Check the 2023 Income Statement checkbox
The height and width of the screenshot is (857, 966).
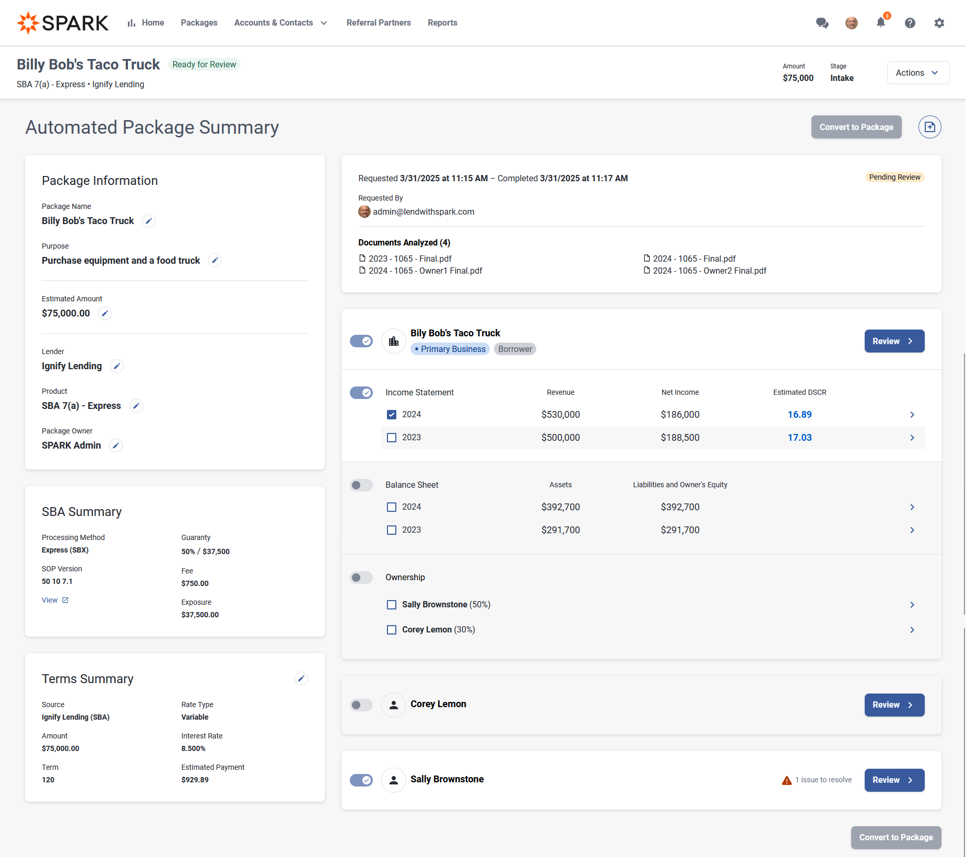coord(392,438)
